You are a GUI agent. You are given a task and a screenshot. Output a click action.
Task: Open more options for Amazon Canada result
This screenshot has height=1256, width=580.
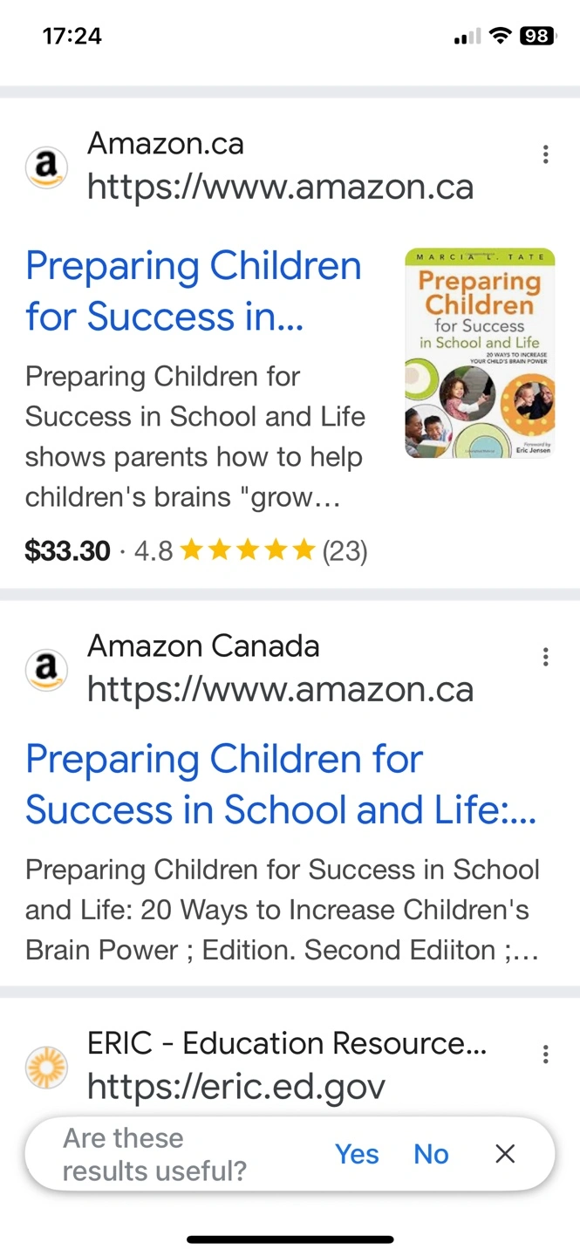(545, 657)
